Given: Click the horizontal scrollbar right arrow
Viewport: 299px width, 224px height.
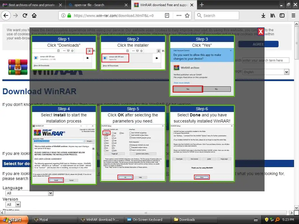Looking at the screenshot, I should (291, 213).
